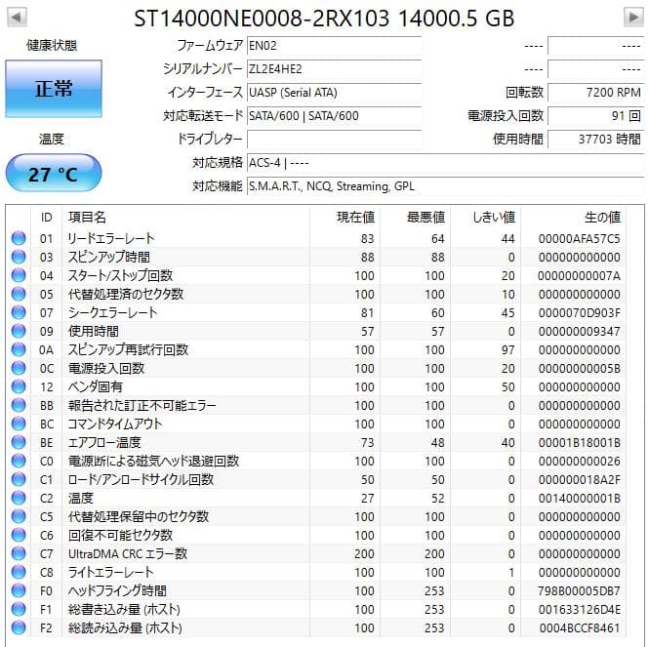
Task: Click raw value 001633126D4E
Action: tap(579, 610)
